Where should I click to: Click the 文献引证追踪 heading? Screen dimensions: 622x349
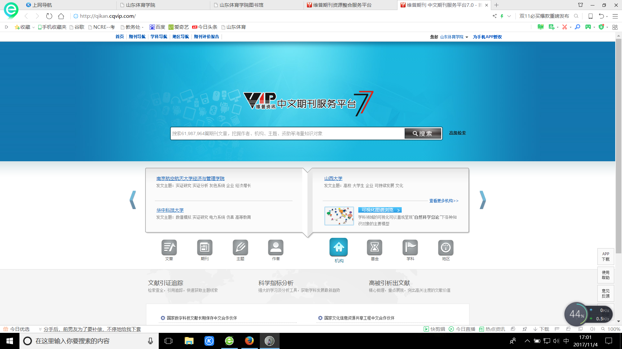pyautogui.click(x=166, y=283)
